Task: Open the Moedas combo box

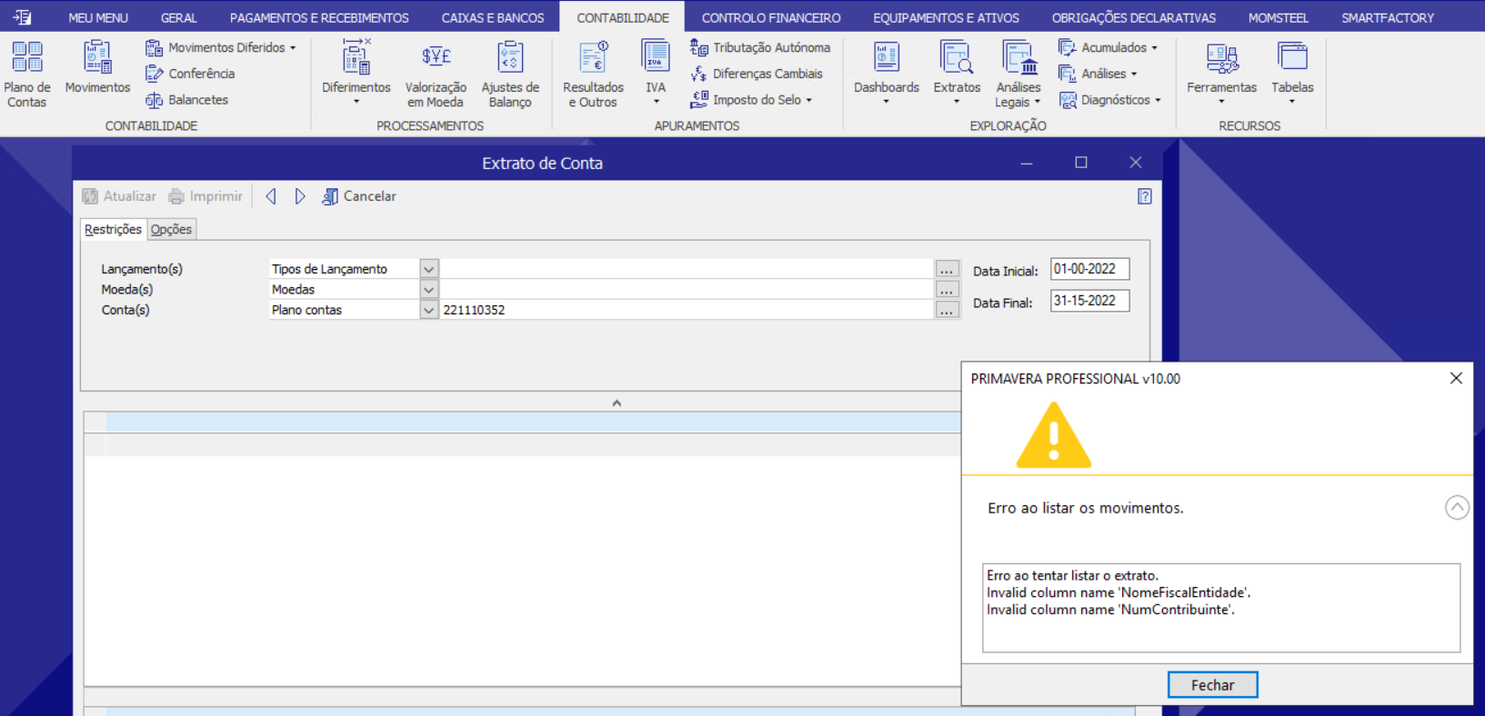Action: click(x=428, y=290)
